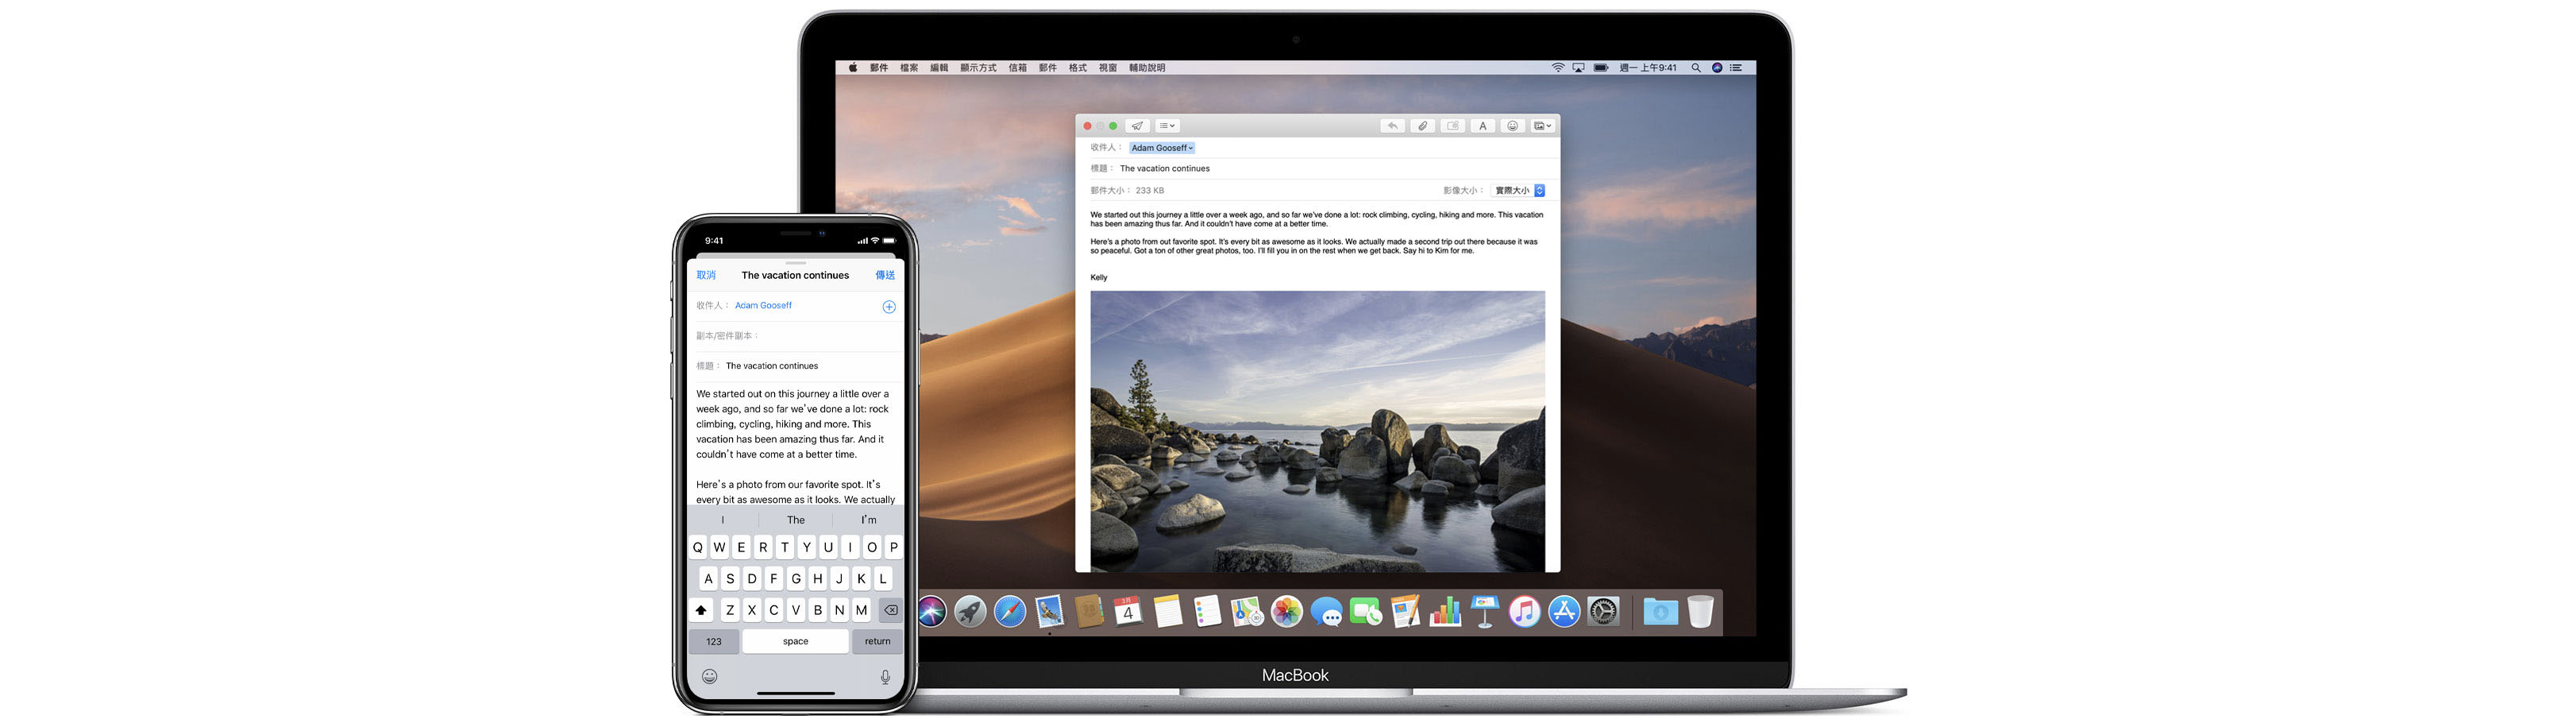Image resolution: width=2576 pixels, height=723 pixels.
Task: Open the emoji picker smiley icon
Action: click(1512, 126)
